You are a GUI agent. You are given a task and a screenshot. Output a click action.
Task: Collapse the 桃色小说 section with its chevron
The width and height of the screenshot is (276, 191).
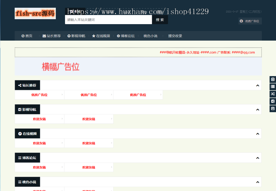258,182
